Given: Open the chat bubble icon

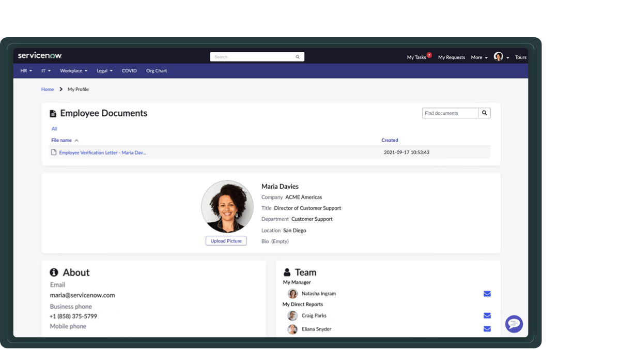Looking at the screenshot, I should pyautogui.click(x=514, y=324).
